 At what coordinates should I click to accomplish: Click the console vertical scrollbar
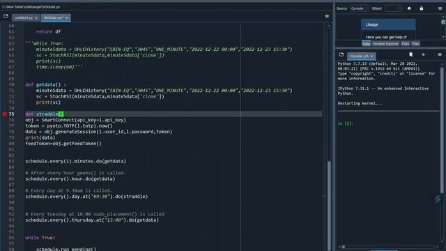[x=442, y=130]
